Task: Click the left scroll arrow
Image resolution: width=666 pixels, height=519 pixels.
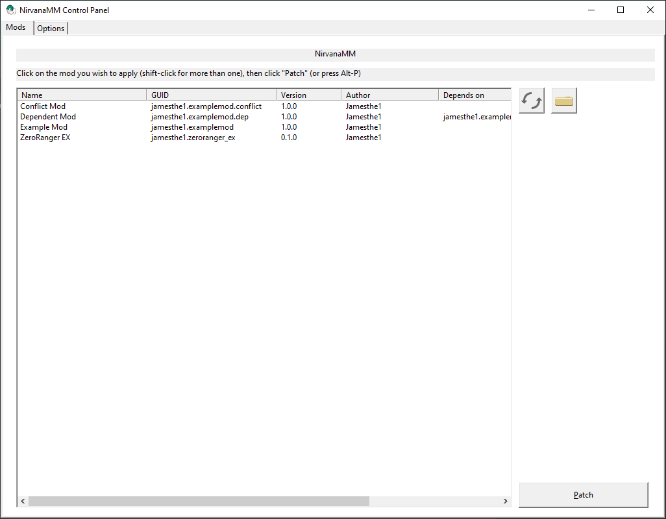Action: 23,501
